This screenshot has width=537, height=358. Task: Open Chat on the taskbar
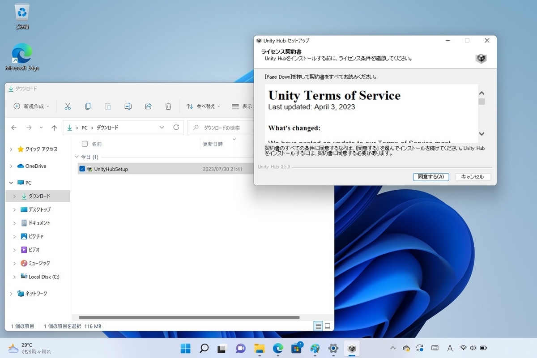[x=241, y=348]
